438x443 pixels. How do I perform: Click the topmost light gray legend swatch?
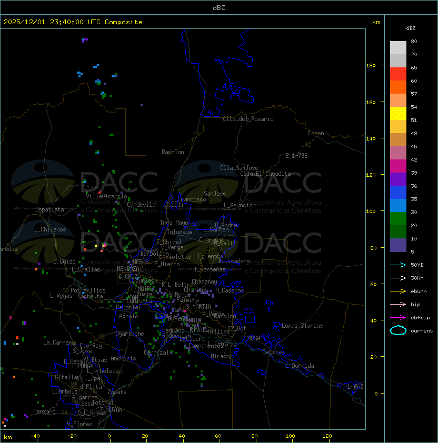pyautogui.click(x=398, y=47)
